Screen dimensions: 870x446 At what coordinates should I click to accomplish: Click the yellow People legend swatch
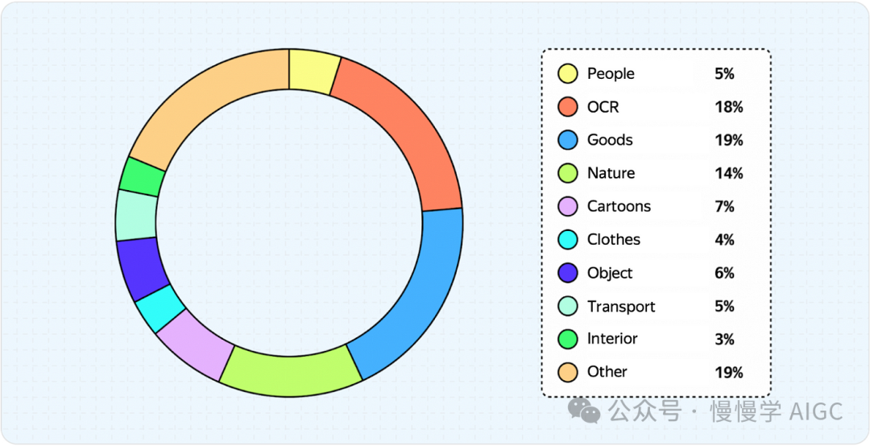coord(568,74)
